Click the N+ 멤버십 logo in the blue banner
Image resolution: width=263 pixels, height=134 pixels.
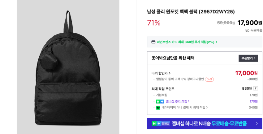161,124
